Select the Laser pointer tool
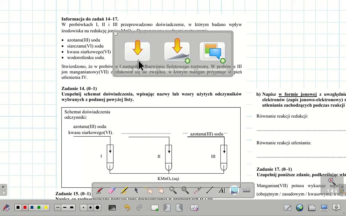Viewport: 346px width, 216px height. [x=197, y=190]
